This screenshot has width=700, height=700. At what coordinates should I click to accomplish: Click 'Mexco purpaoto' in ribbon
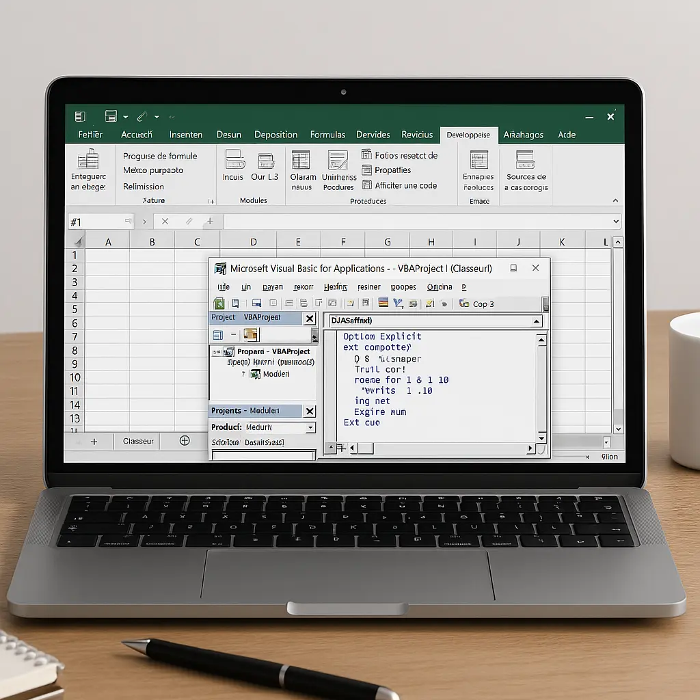click(x=153, y=170)
